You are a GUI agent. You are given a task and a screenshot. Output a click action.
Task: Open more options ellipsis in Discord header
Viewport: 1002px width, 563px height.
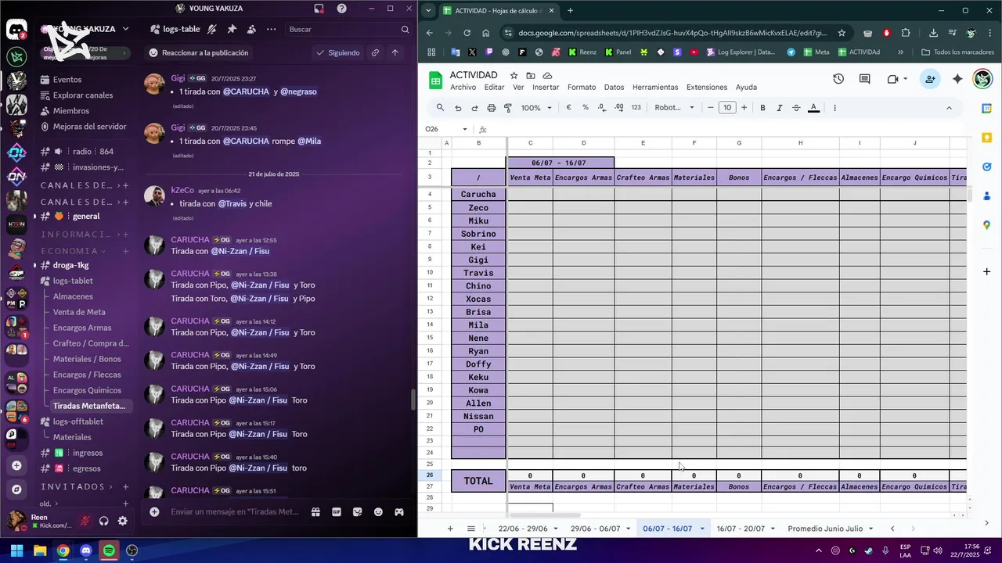click(x=271, y=29)
